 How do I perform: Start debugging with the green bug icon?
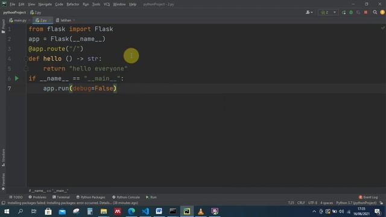[351, 12]
